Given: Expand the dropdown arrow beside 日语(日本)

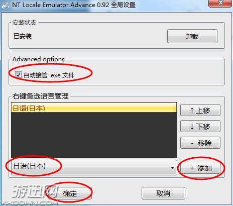Looking at the screenshot, I should pyautogui.click(x=172, y=168).
